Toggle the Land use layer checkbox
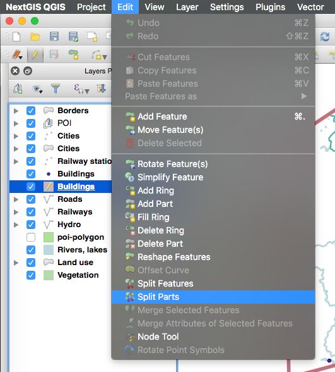Image resolution: width=335 pixels, height=372 pixels. tap(31, 263)
